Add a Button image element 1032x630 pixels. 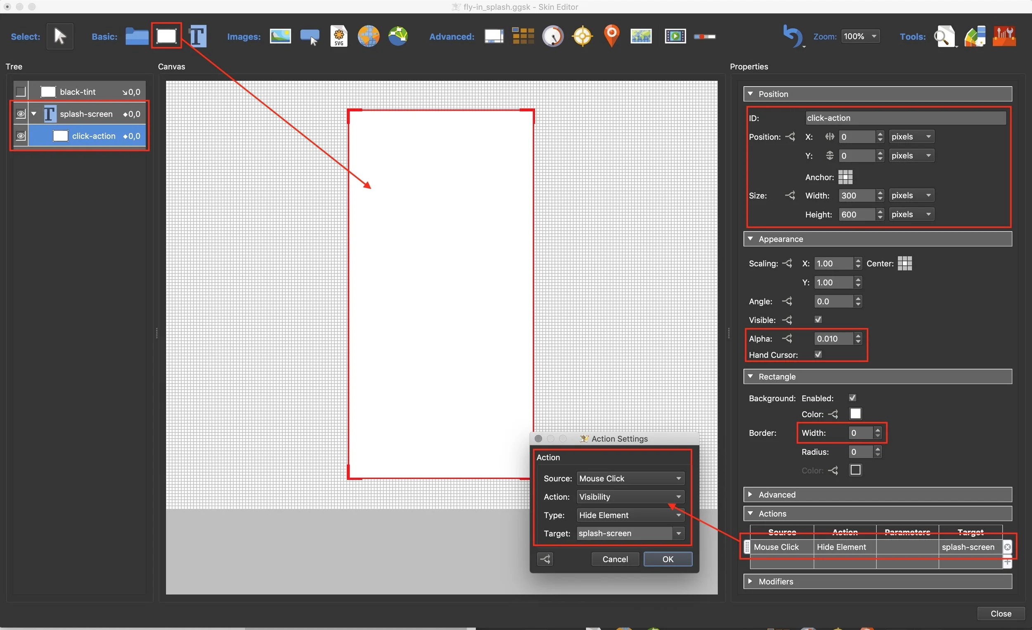coord(310,37)
